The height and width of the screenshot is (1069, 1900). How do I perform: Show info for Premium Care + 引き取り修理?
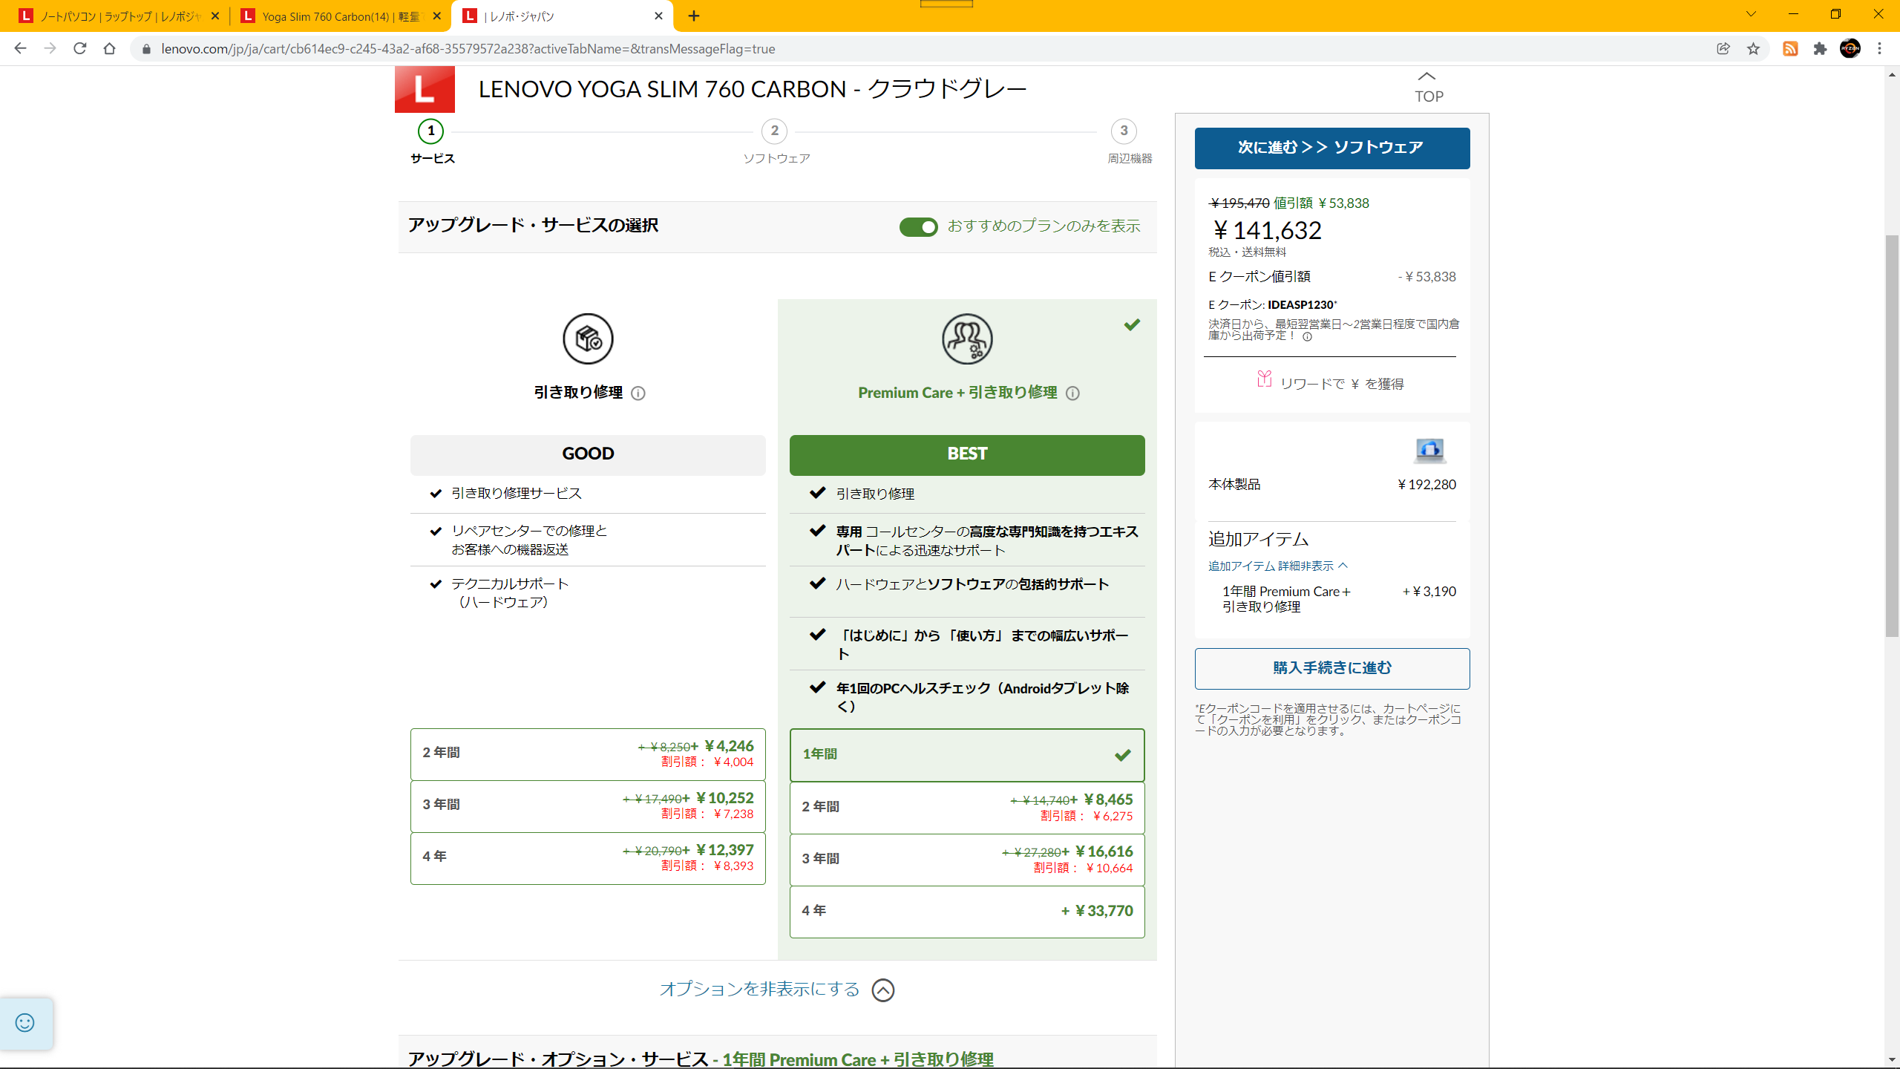coord(1073,393)
